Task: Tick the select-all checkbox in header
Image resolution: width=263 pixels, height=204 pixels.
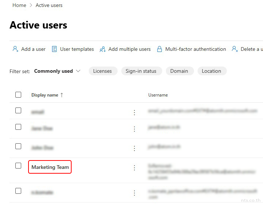Action: (x=18, y=95)
